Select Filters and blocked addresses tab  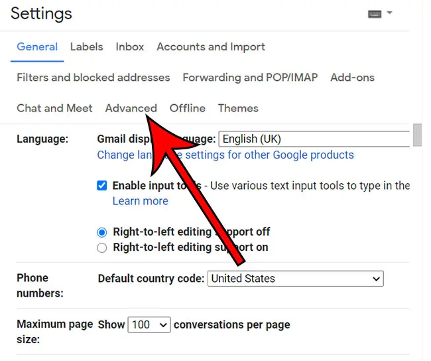tap(93, 78)
